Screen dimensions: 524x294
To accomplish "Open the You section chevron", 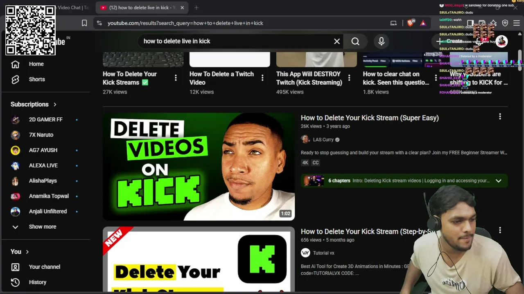I will 27,252.
